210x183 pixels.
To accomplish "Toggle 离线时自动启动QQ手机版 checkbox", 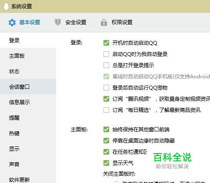I will pyautogui.click(x=106, y=77).
